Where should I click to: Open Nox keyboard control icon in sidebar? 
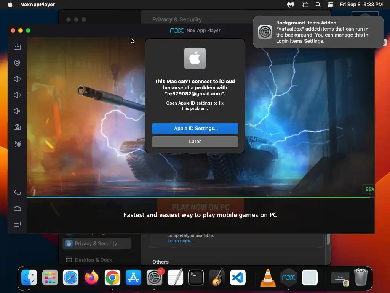17,47
